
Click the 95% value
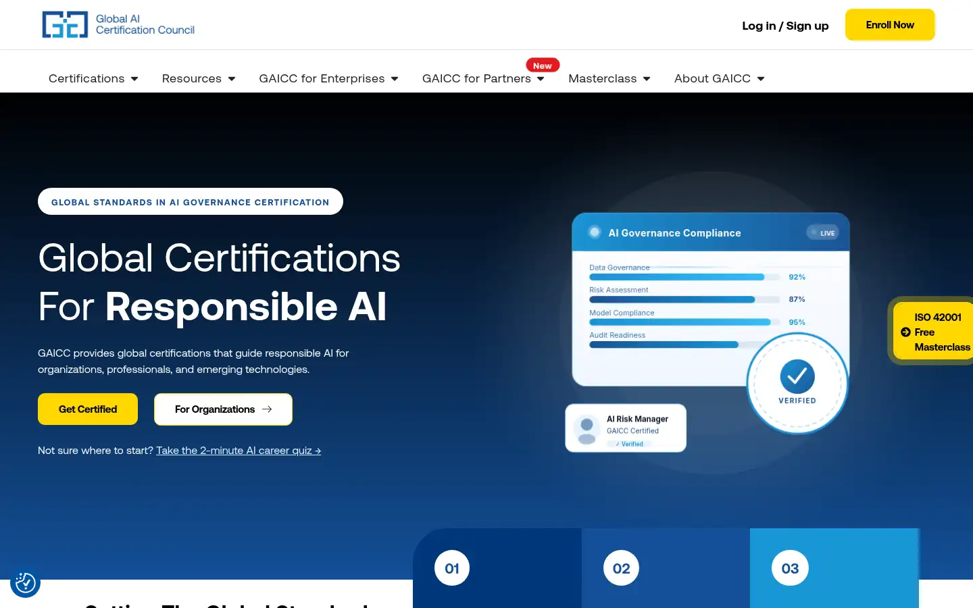coord(797,322)
